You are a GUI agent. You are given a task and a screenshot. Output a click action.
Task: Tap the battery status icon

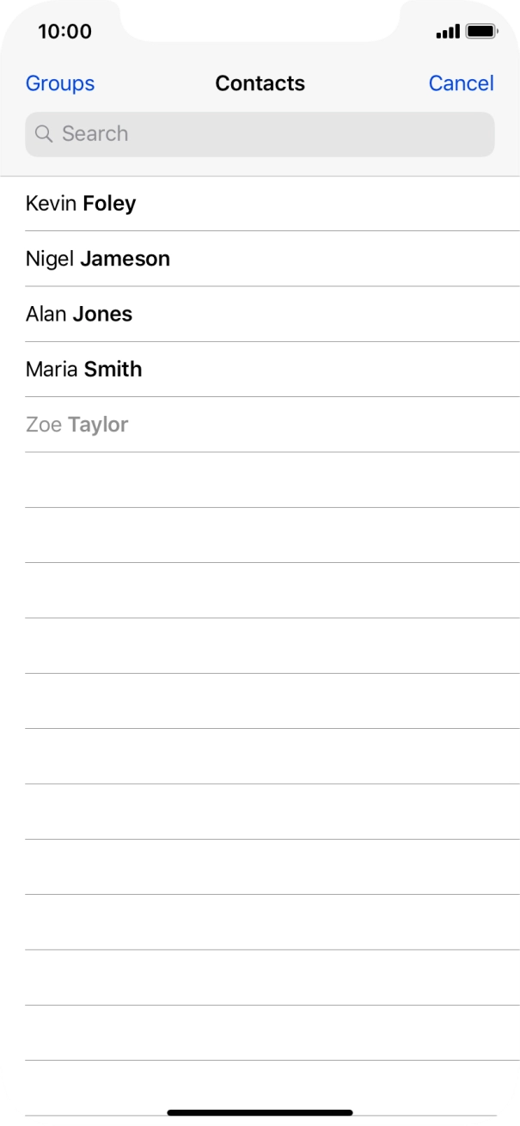[482, 32]
